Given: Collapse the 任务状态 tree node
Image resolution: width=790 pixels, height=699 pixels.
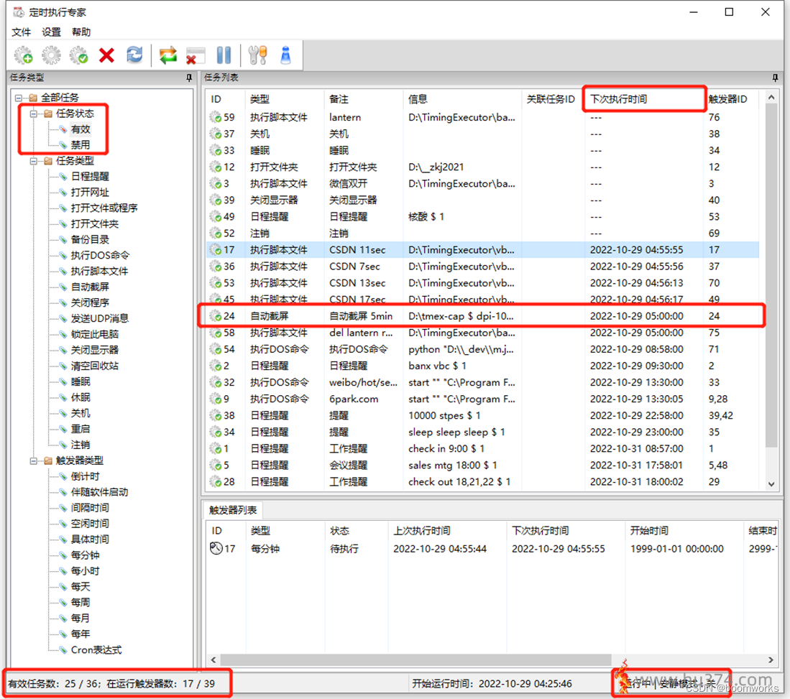Looking at the screenshot, I should [x=33, y=114].
